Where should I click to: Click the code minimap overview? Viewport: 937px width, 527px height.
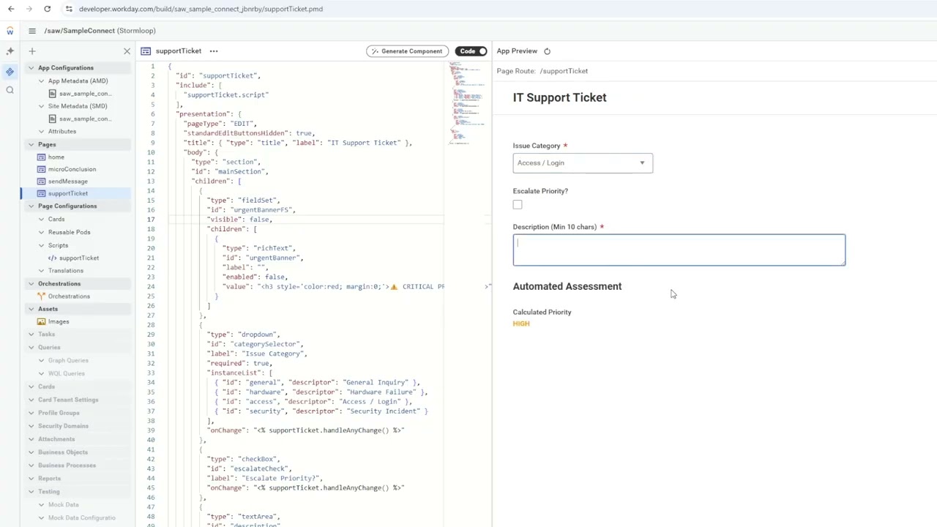pos(468,102)
